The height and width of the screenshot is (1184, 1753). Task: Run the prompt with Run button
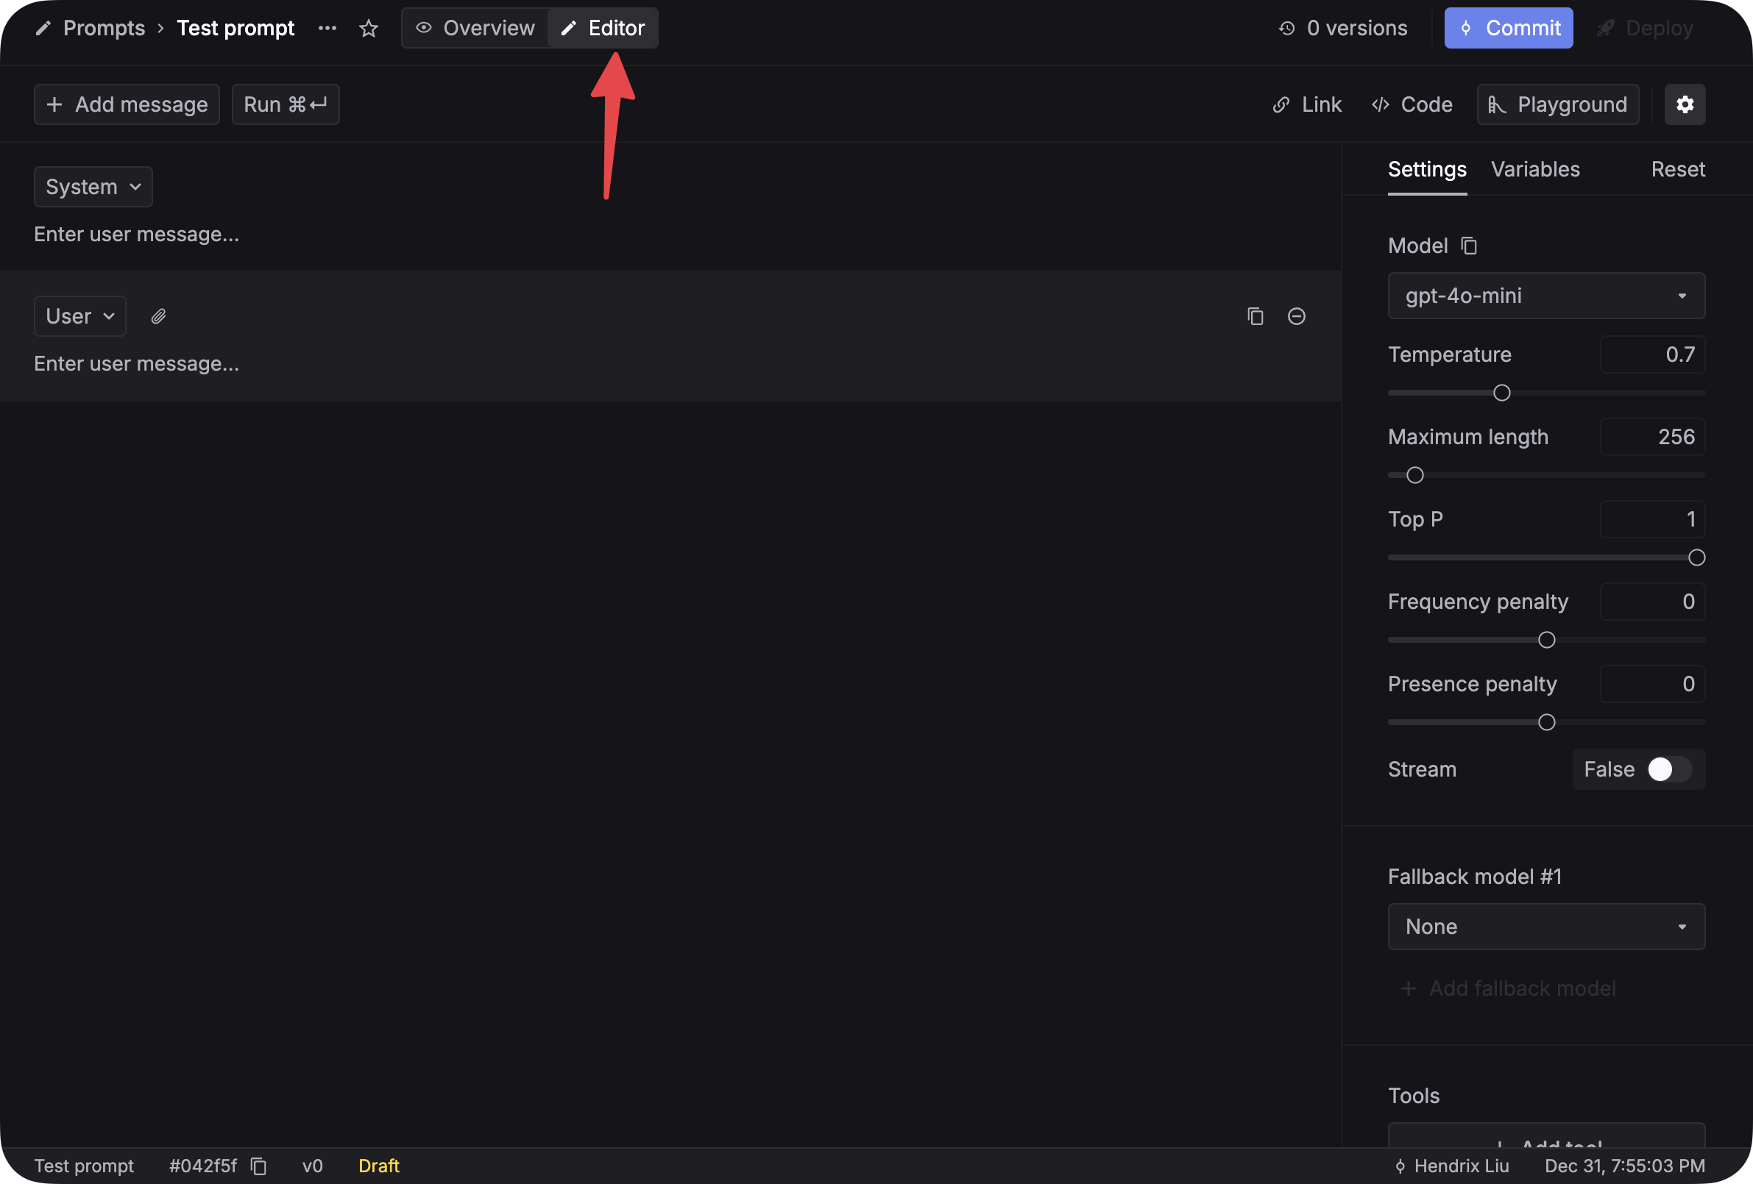[x=285, y=104]
